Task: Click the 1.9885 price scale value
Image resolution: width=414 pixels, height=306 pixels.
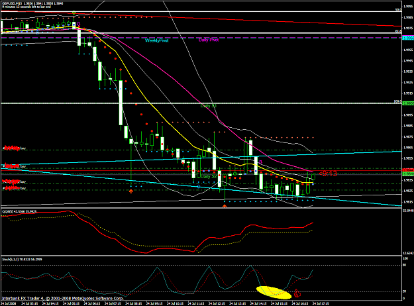Action: (x=408, y=126)
